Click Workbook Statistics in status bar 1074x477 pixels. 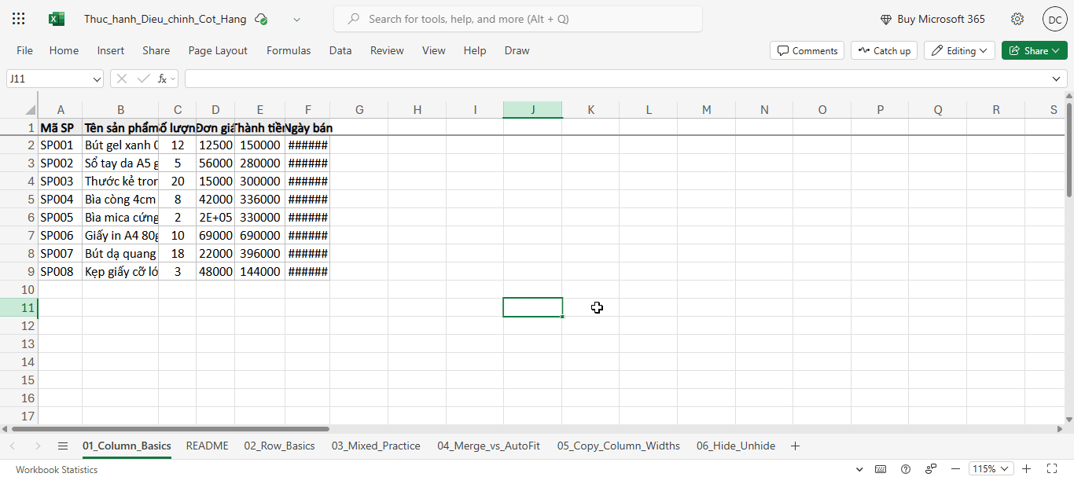point(57,469)
